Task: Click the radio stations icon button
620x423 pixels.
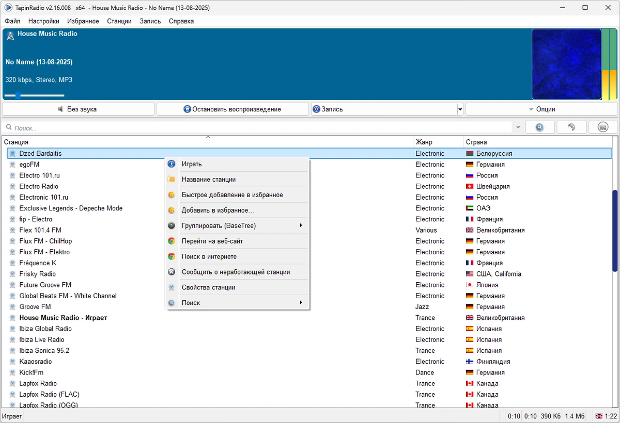Action: point(602,127)
